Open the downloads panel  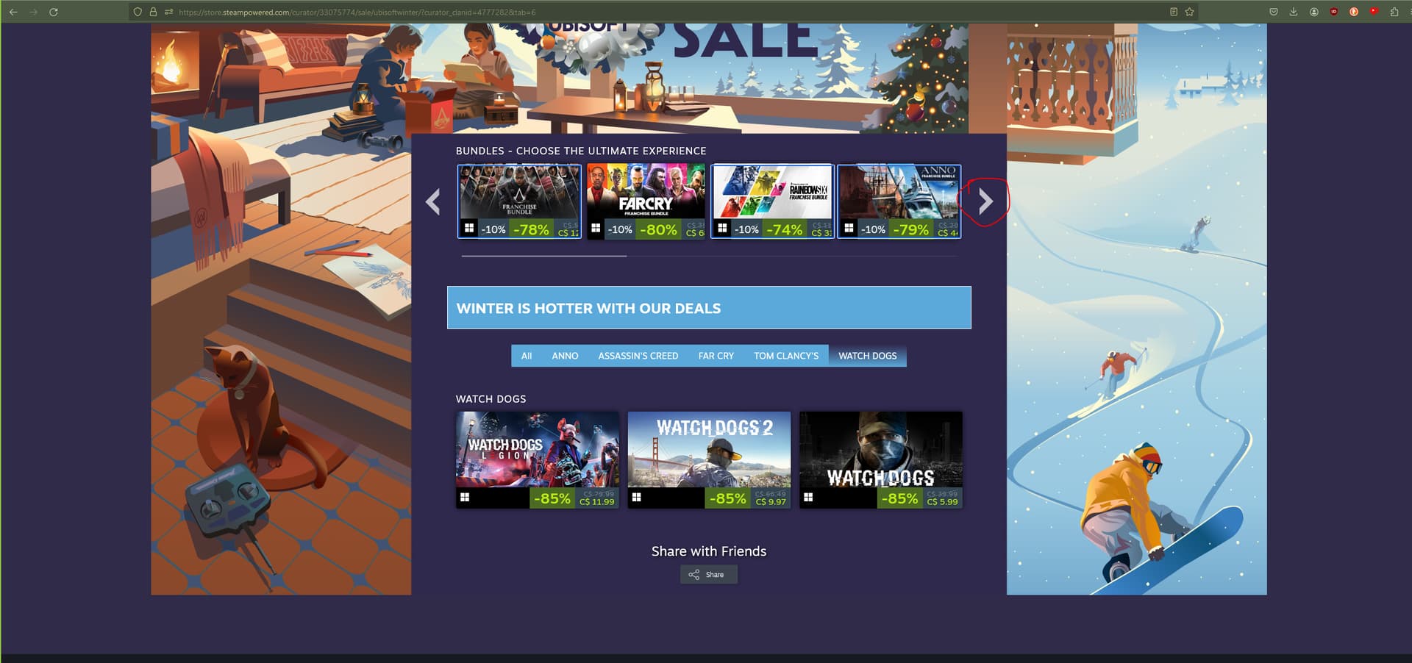[x=1294, y=12]
